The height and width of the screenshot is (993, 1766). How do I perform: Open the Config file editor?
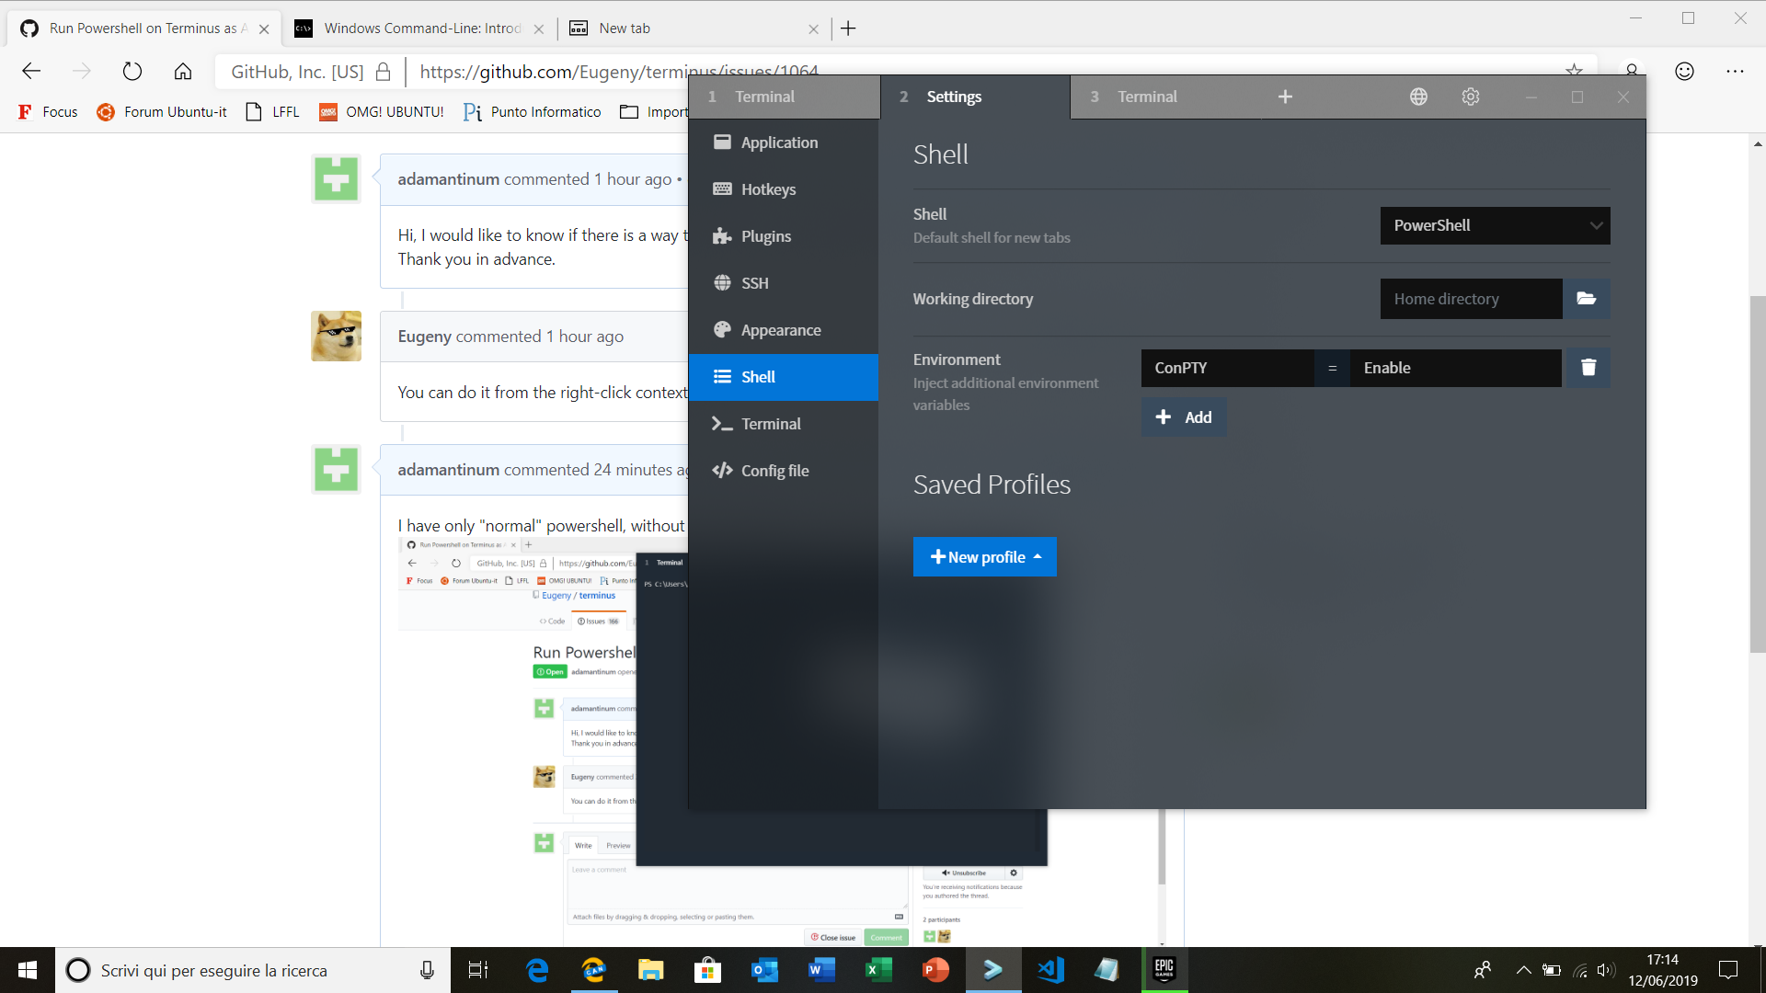tap(774, 470)
